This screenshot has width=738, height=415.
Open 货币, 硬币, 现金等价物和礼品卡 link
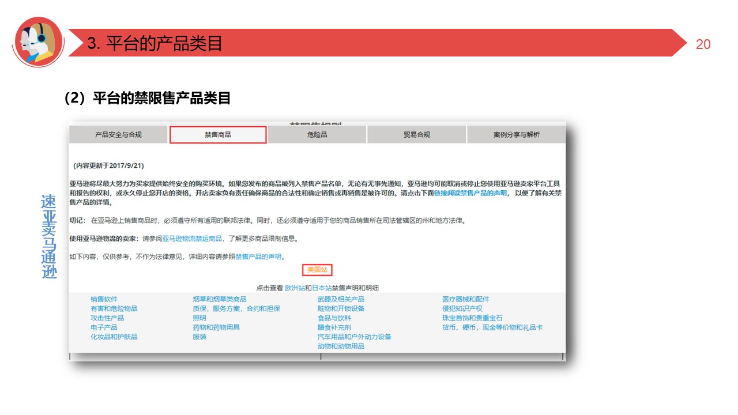click(492, 327)
